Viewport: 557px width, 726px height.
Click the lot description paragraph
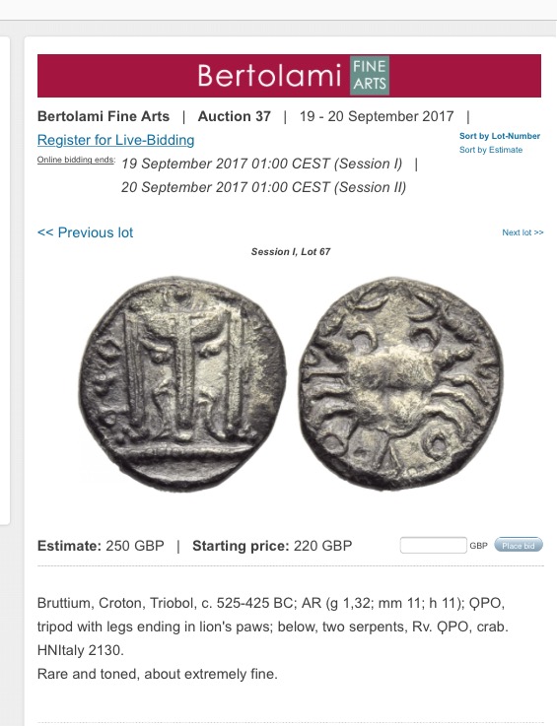point(273,638)
